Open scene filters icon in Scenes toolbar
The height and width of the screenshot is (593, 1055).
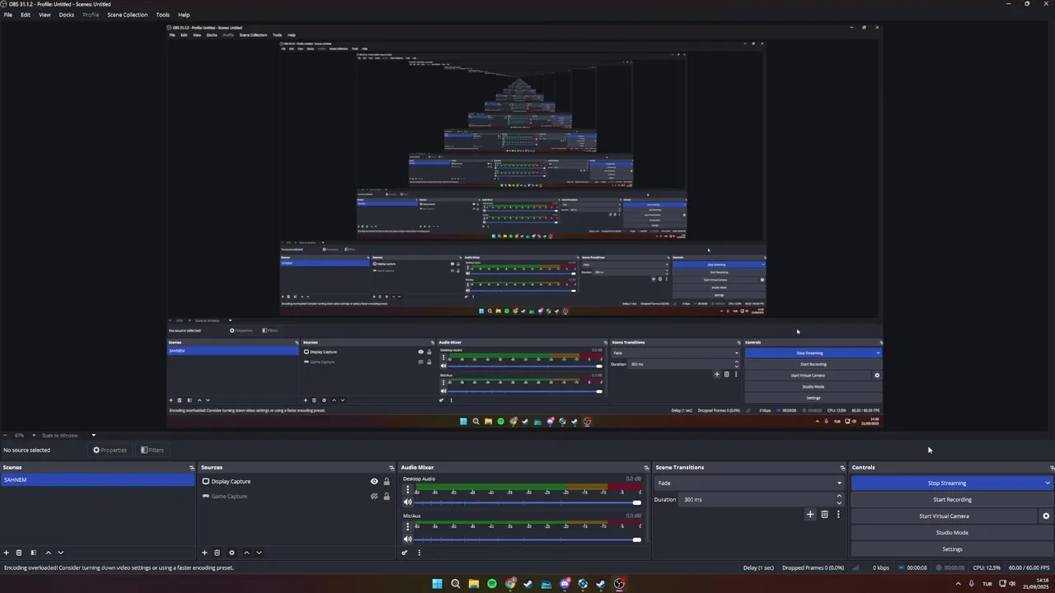click(x=33, y=553)
